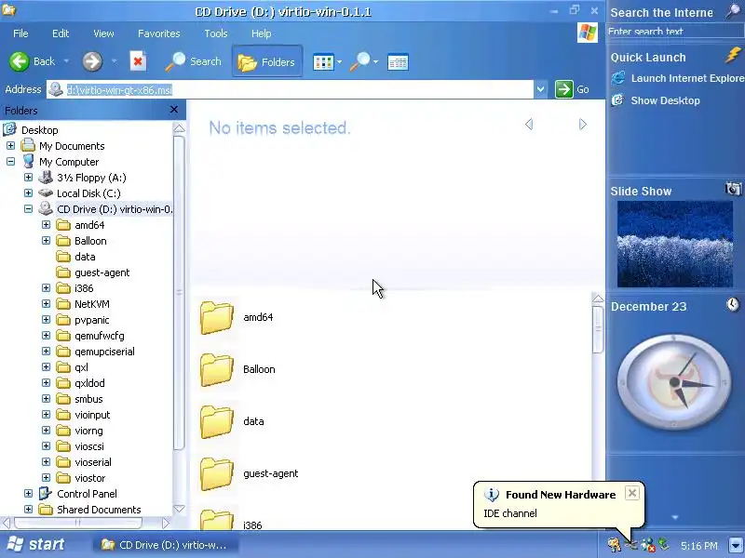The image size is (745, 558).
Task: Open the Views icon in the toolbar
Action: pyautogui.click(x=323, y=62)
